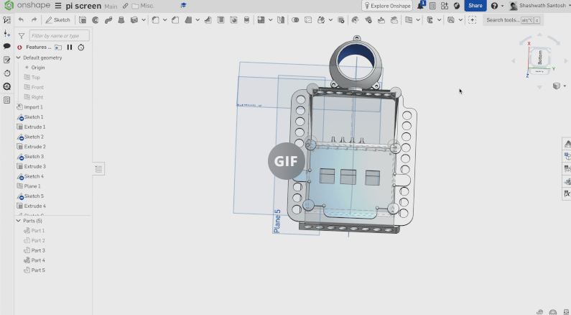This screenshot has width=571, height=315.
Task: Select the Delete face tool
Action: 368,20
